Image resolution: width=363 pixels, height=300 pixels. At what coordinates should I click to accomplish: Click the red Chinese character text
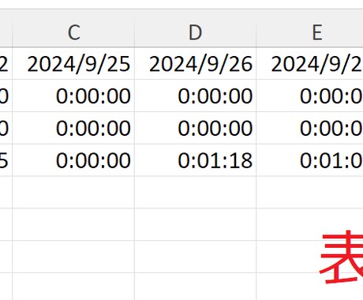coord(342,257)
